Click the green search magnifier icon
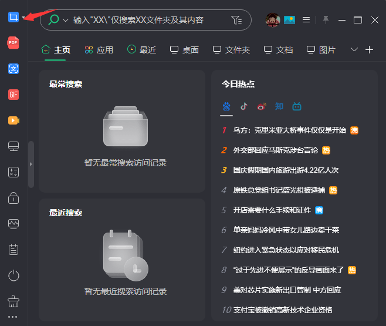Image resolution: width=386 pixels, height=326 pixels. pos(53,20)
